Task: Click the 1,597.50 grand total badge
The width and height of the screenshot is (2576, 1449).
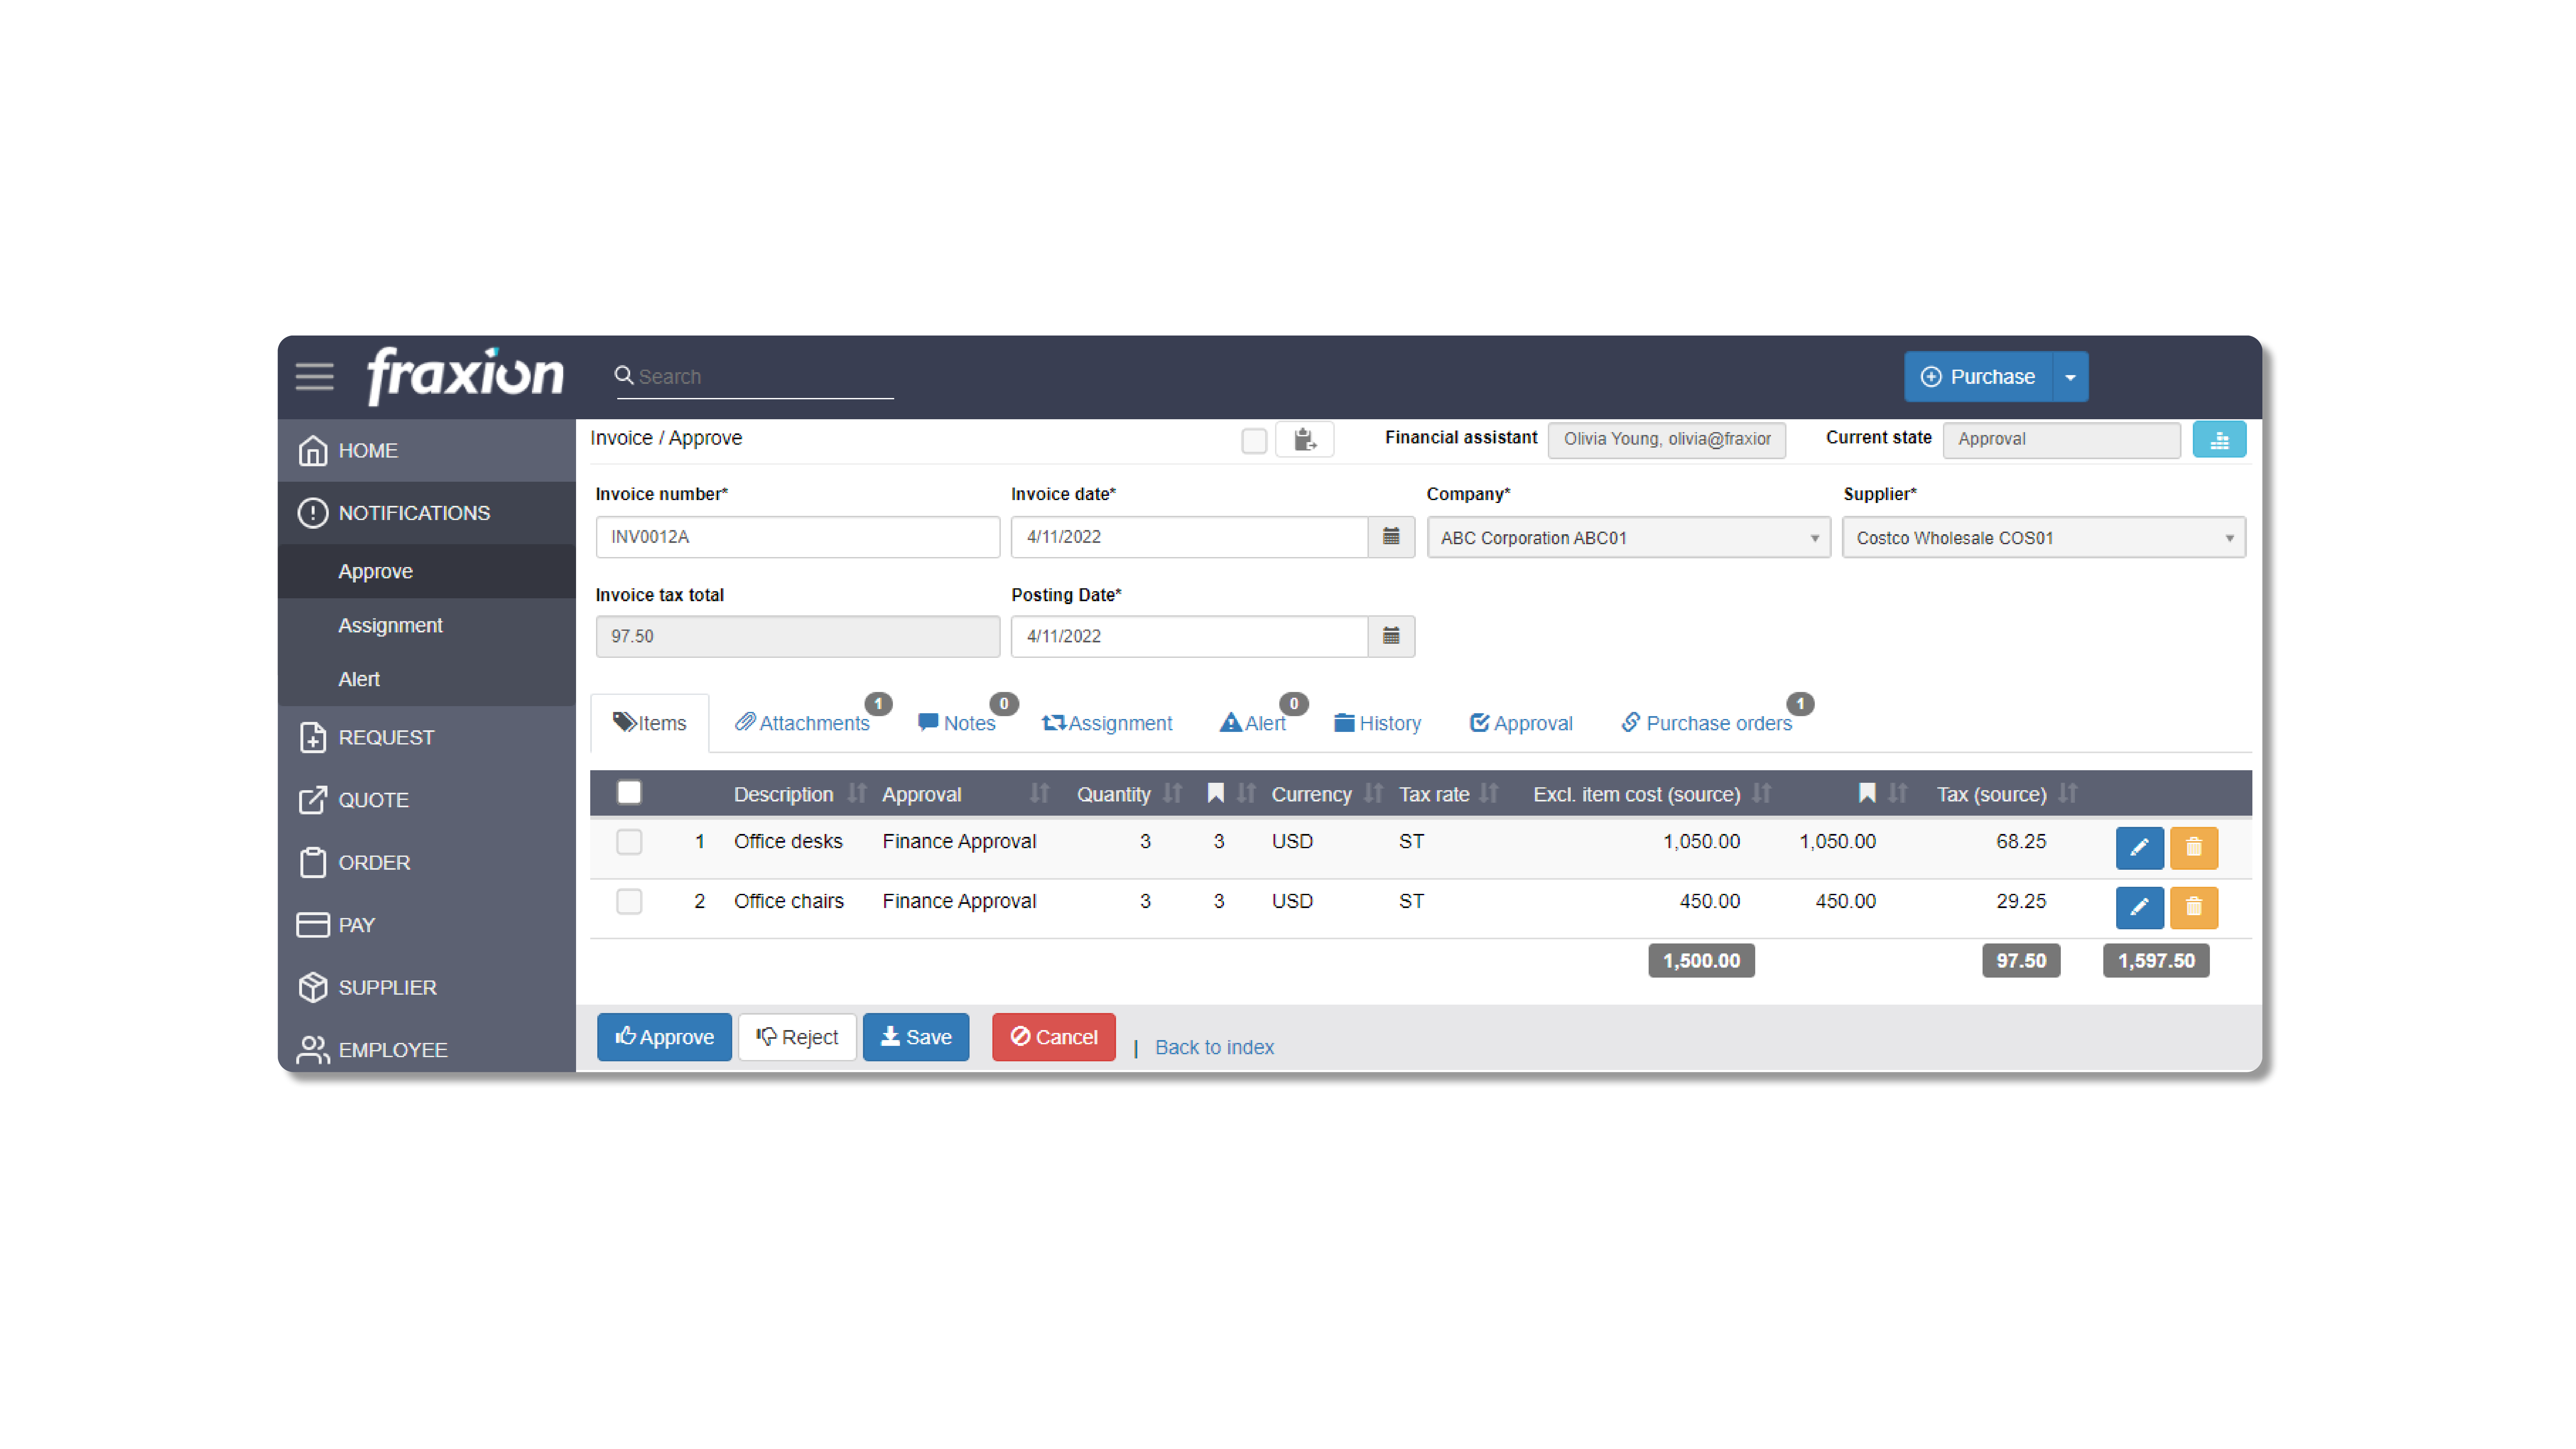Action: coord(2156,961)
